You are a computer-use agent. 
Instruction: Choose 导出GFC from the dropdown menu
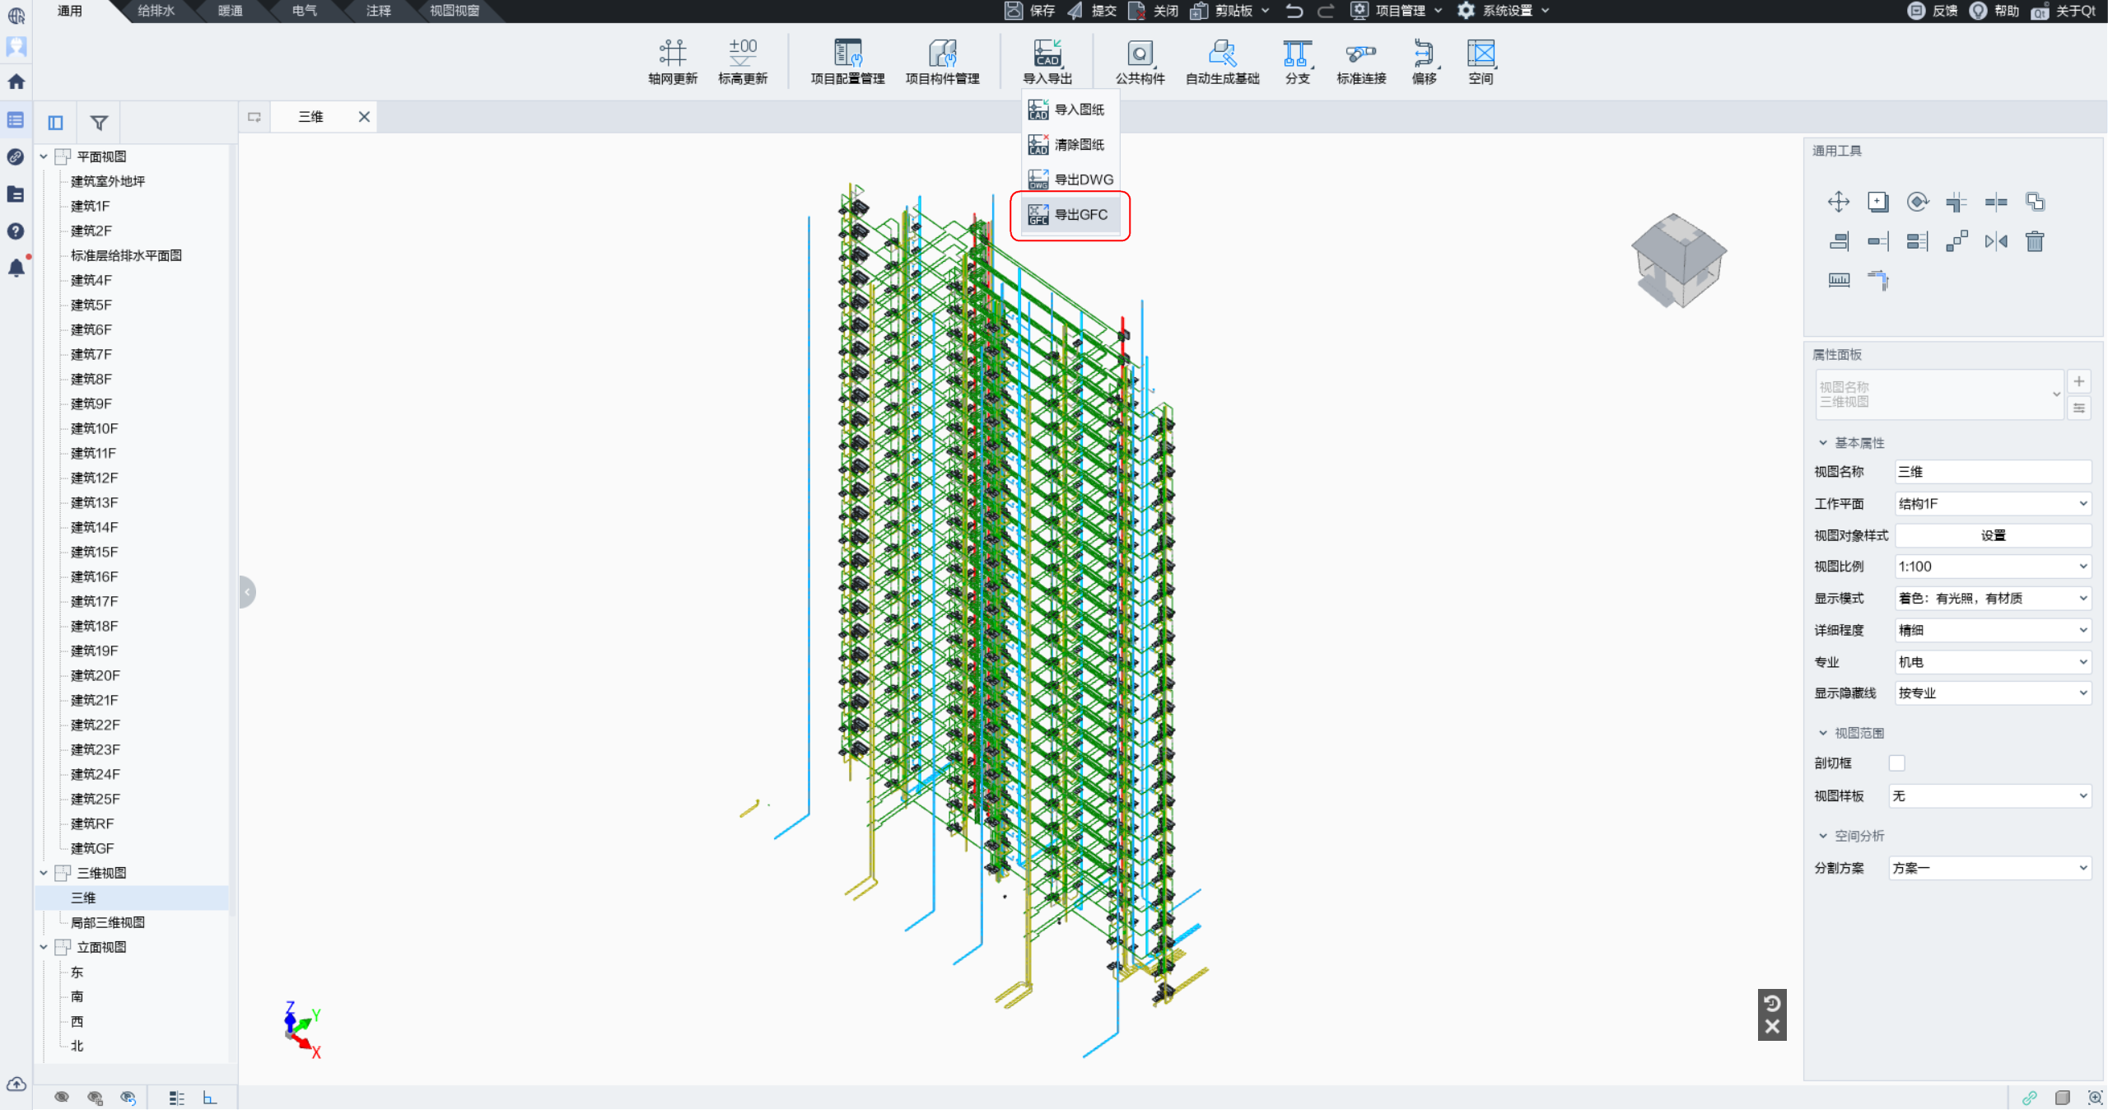(x=1070, y=215)
